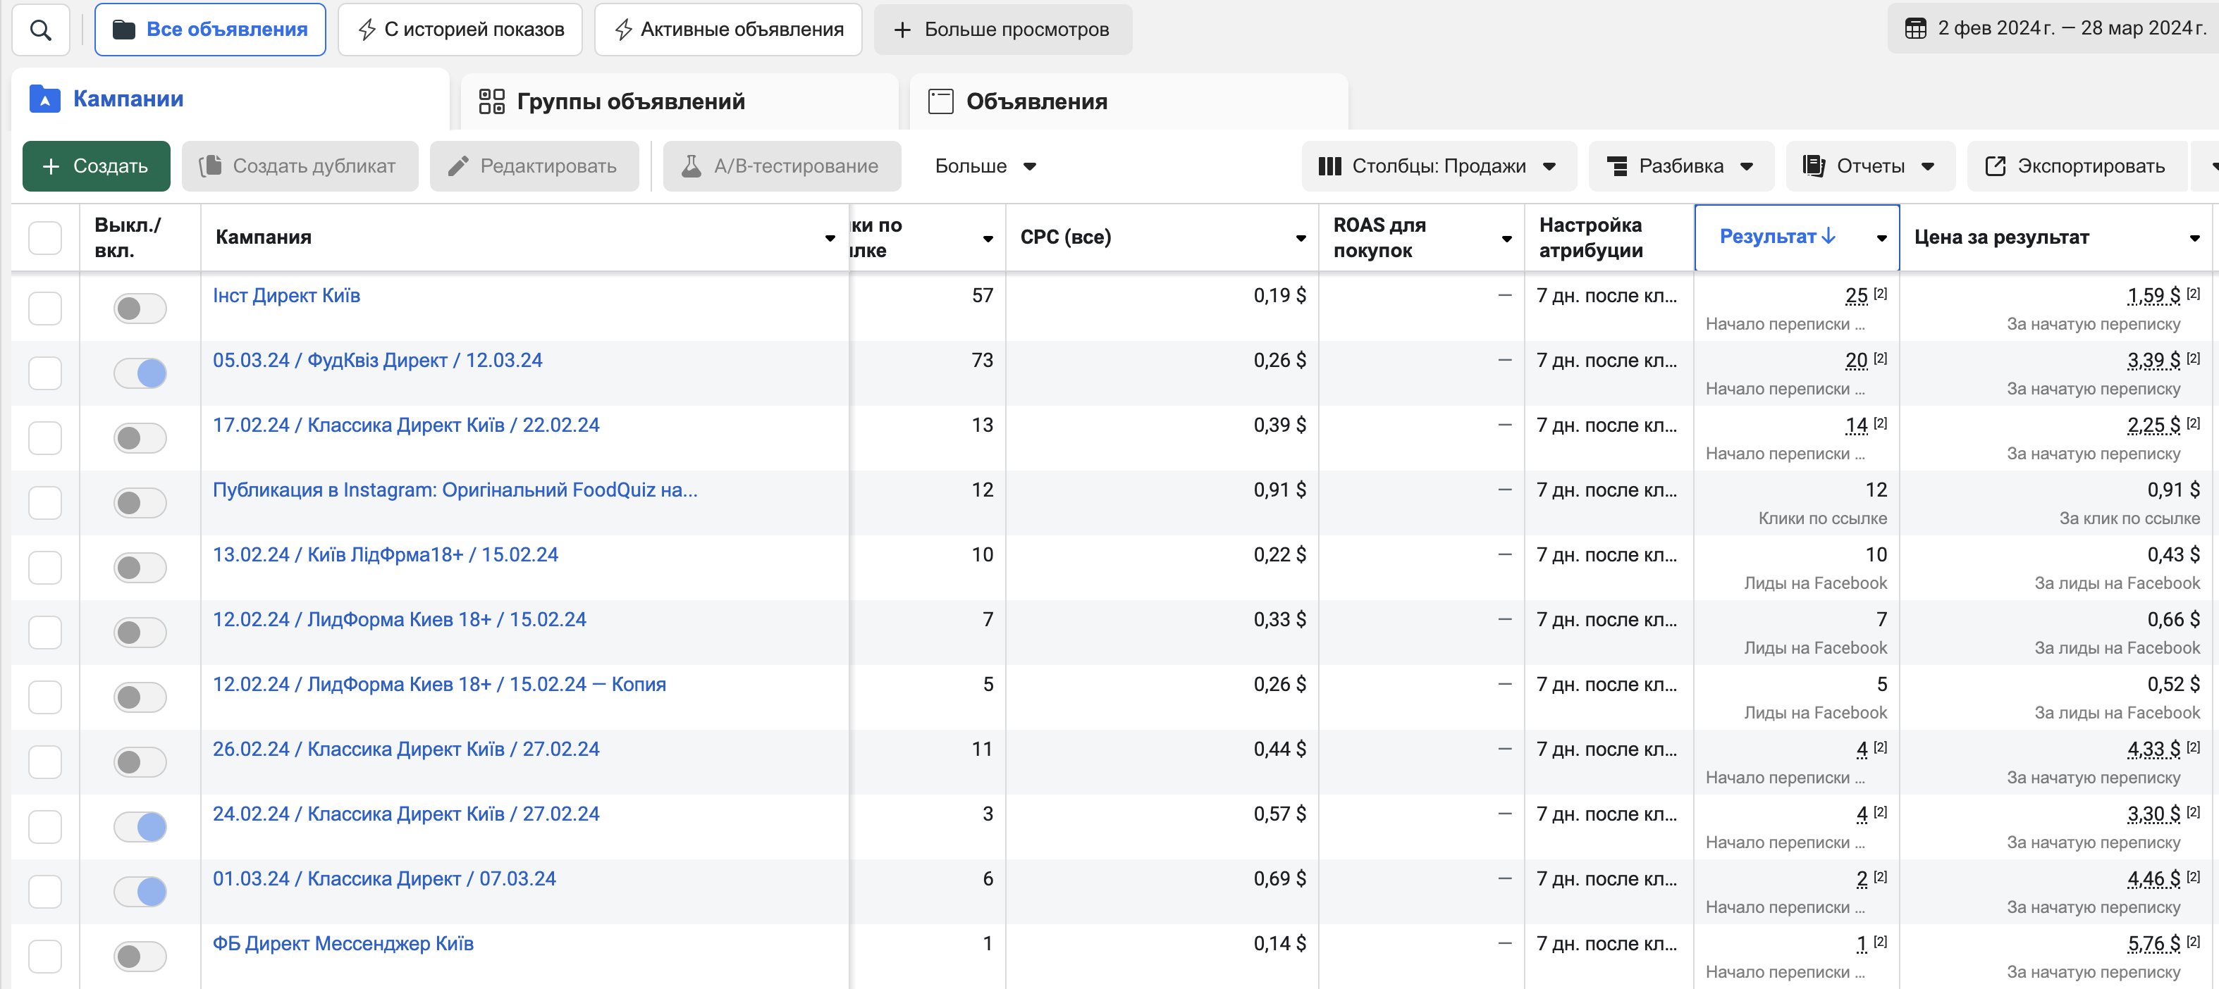The image size is (2219, 989).
Task: Turn off 24.02.24 Классика Директ Київ campaign
Action: tap(140, 827)
